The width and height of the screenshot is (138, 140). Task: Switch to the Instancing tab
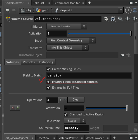pos(46,62)
